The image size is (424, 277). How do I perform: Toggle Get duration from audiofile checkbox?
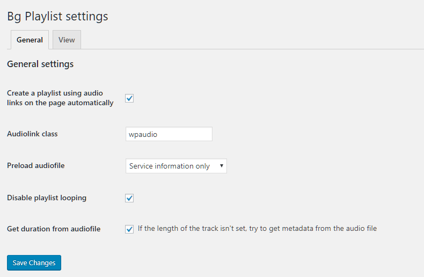click(129, 229)
